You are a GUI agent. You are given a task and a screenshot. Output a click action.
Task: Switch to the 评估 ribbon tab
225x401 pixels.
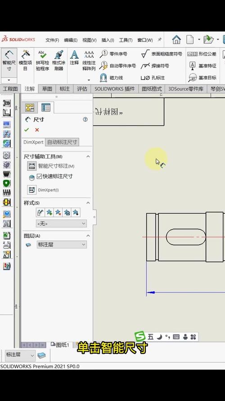tap(82, 89)
